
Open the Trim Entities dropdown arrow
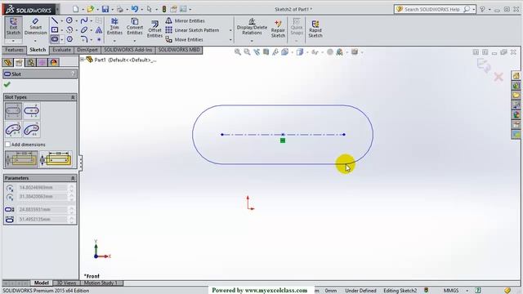(114, 41)
